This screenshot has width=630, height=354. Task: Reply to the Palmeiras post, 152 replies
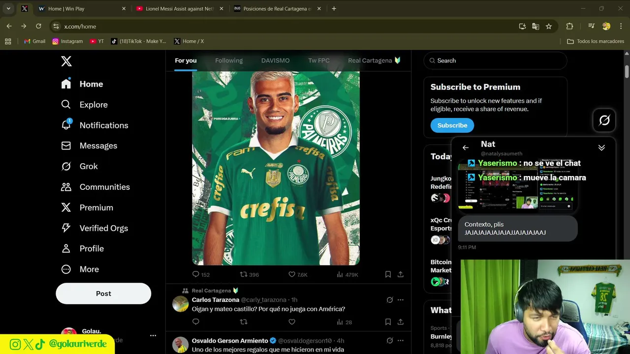point(201,274)
